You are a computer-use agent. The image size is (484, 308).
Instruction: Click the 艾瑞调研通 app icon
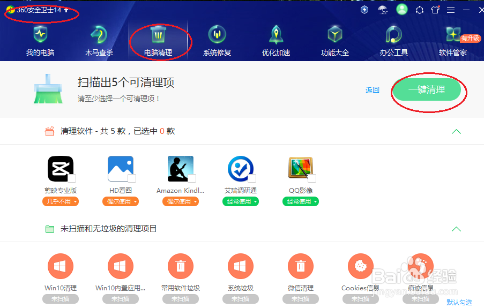(x=241, y=169)
